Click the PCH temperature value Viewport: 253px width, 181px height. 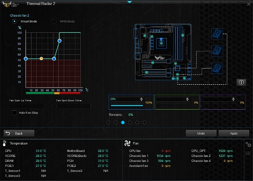tap(103, 161)
